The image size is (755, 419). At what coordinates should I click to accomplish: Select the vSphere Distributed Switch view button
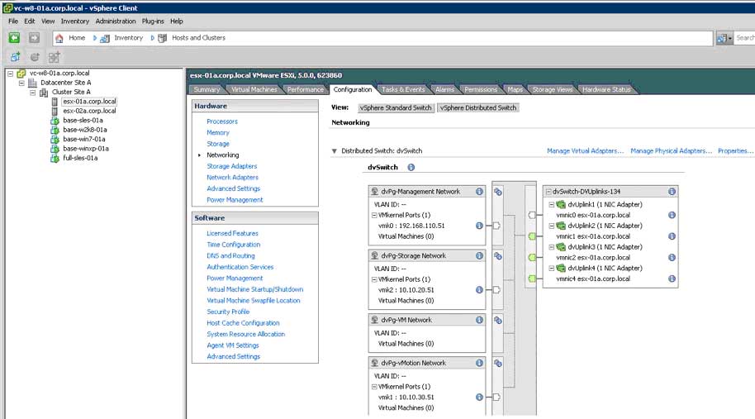coord(478,108)
